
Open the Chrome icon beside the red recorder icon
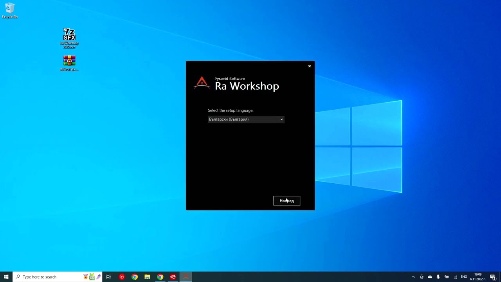(160, 277)
